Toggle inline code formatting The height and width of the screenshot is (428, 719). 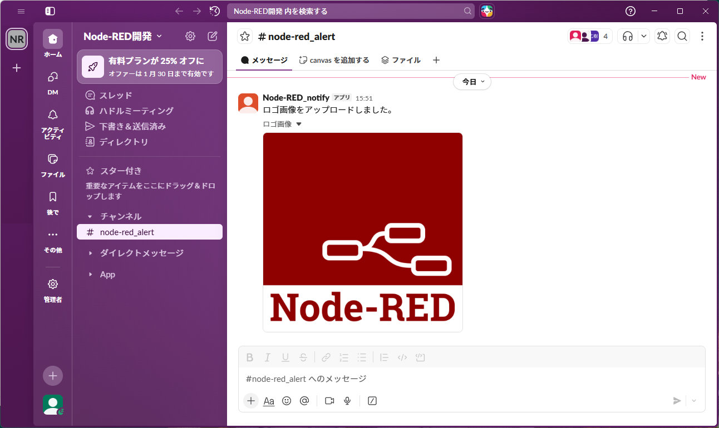point(402,357)
